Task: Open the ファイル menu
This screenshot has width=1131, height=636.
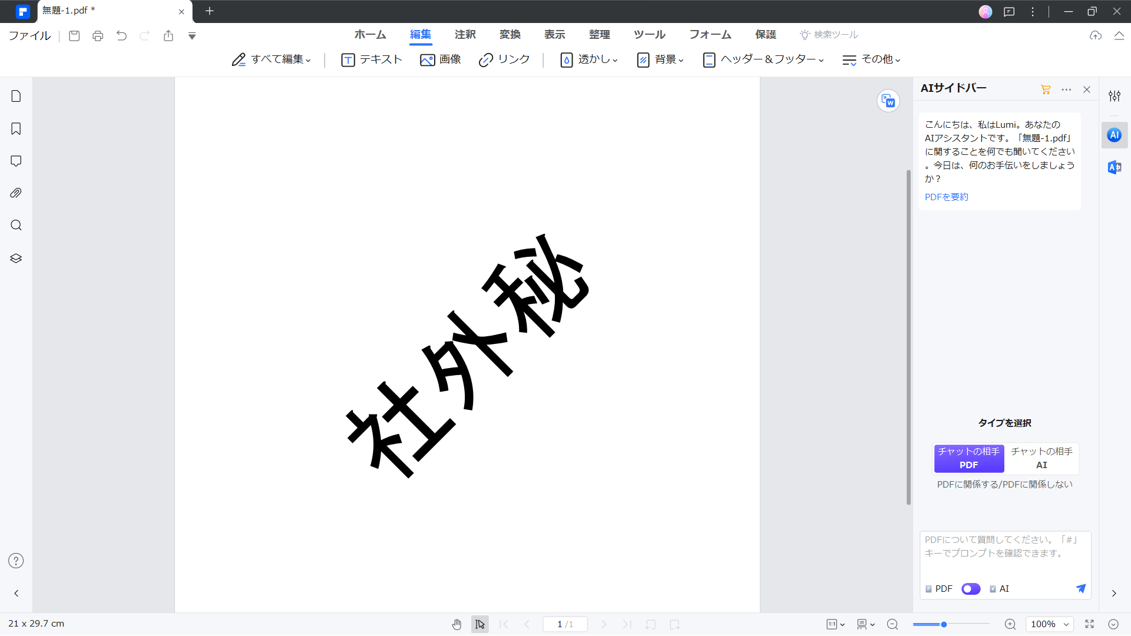Action: tap(29, 35)
